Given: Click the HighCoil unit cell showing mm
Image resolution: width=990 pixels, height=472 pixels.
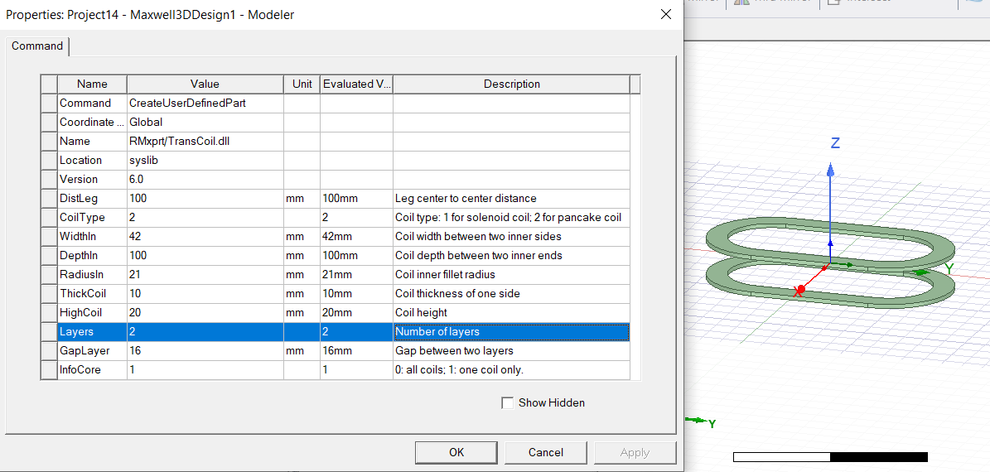Looking at the screenshot, I should coord(302,313).
